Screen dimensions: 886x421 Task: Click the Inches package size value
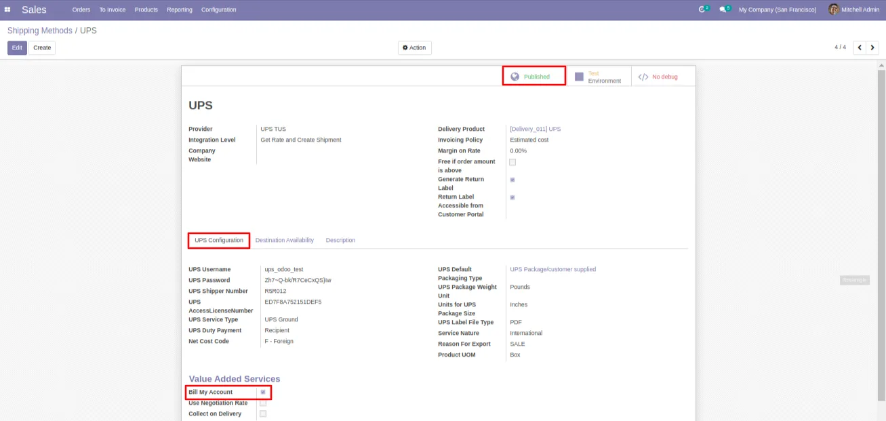tap(519, 304)
